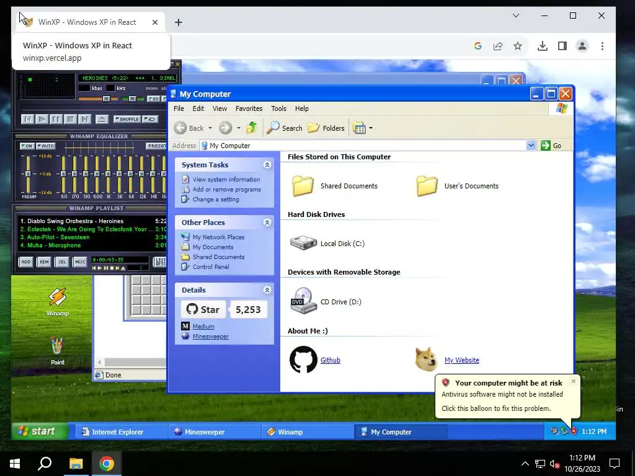
Task: Collapse the Other Places panel
Action: click(x=267, y=223)
